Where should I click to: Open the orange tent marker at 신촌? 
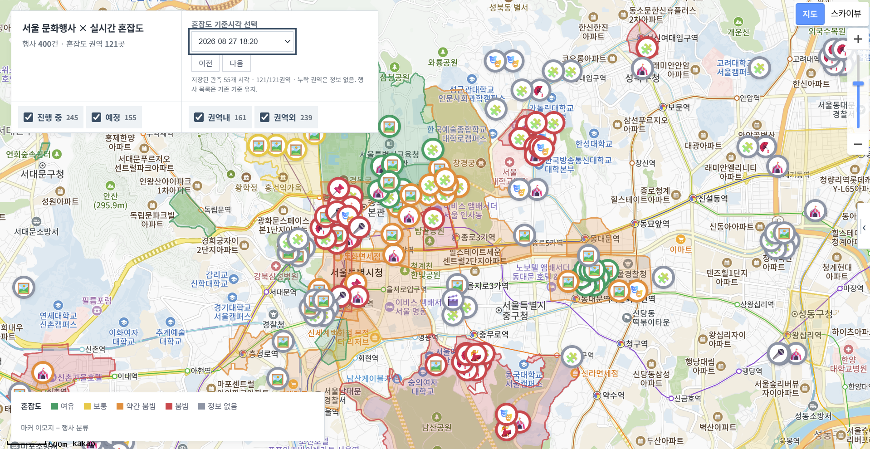pos(43,373)
